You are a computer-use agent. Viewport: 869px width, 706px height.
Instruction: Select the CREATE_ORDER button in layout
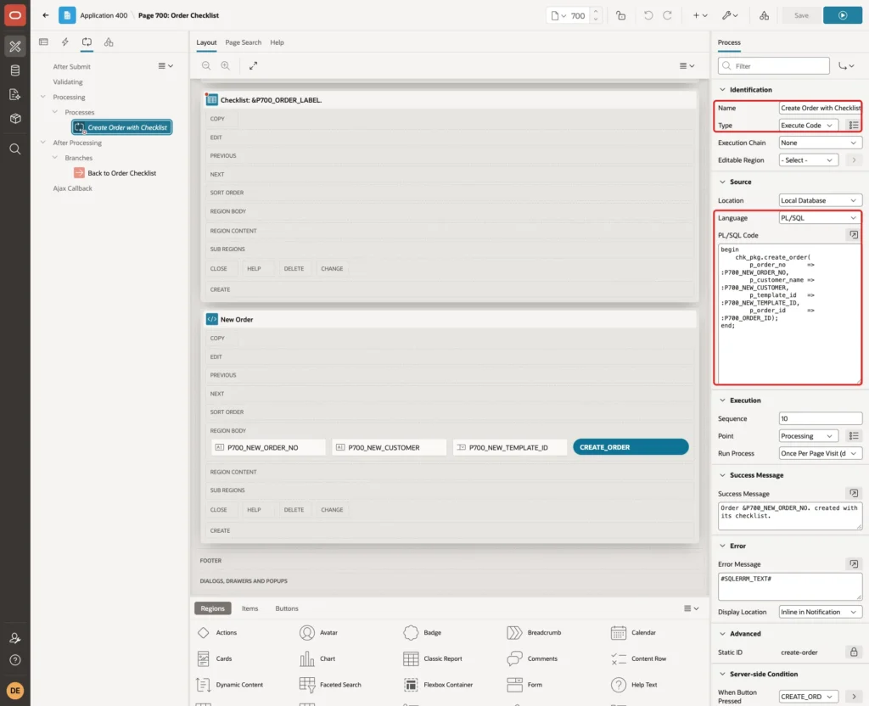(x=631, y=446)
